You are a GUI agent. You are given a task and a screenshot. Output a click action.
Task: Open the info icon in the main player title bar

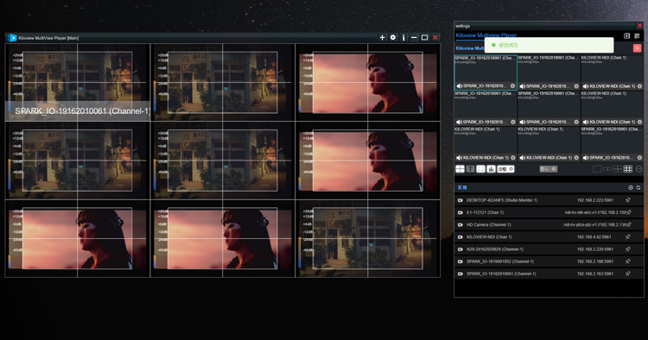pyautogui.click(x=403, y=38)
